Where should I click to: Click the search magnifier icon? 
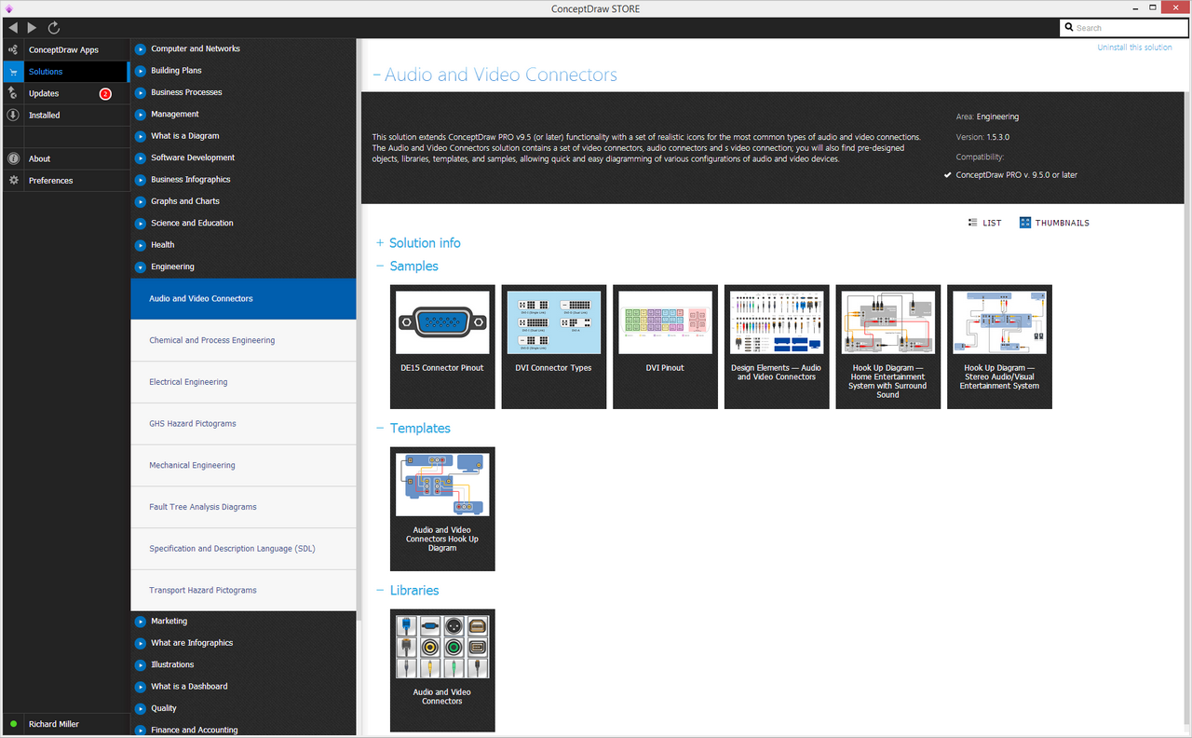coord(1069,28)
